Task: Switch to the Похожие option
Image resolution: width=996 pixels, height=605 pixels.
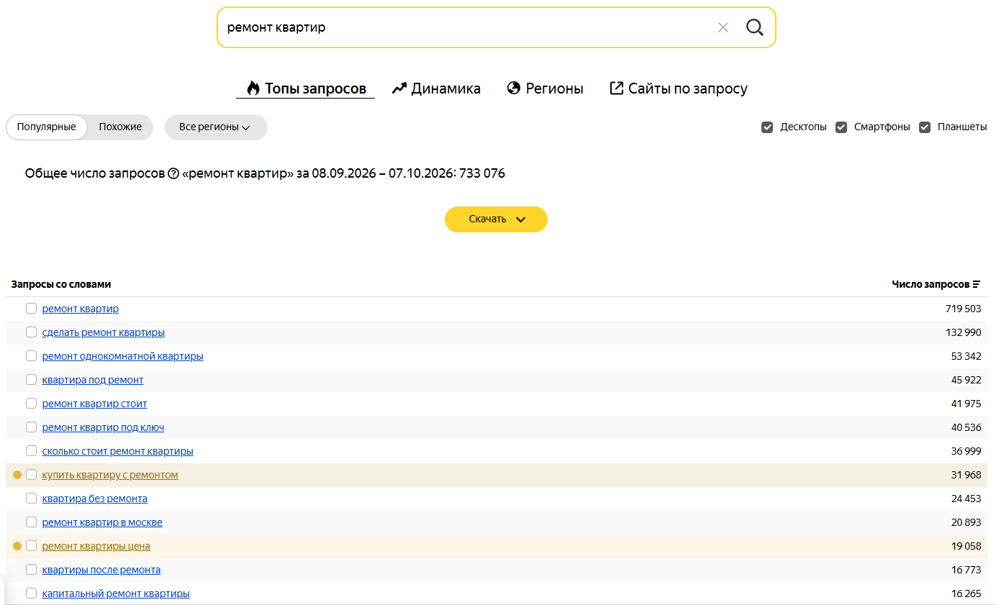Action: (120, 127)
